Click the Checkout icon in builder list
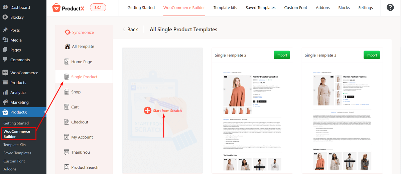Viewport: 401px width, 174px height. (x=67, y=122)
